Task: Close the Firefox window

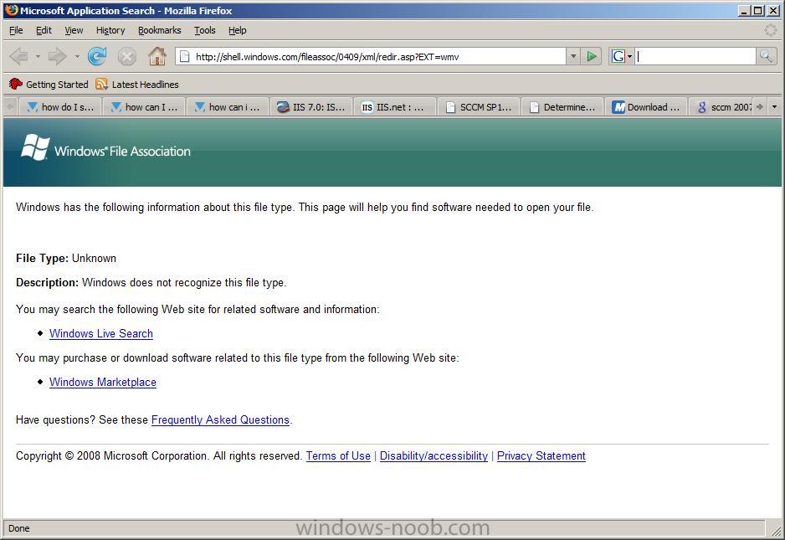Action: (772, 11)
